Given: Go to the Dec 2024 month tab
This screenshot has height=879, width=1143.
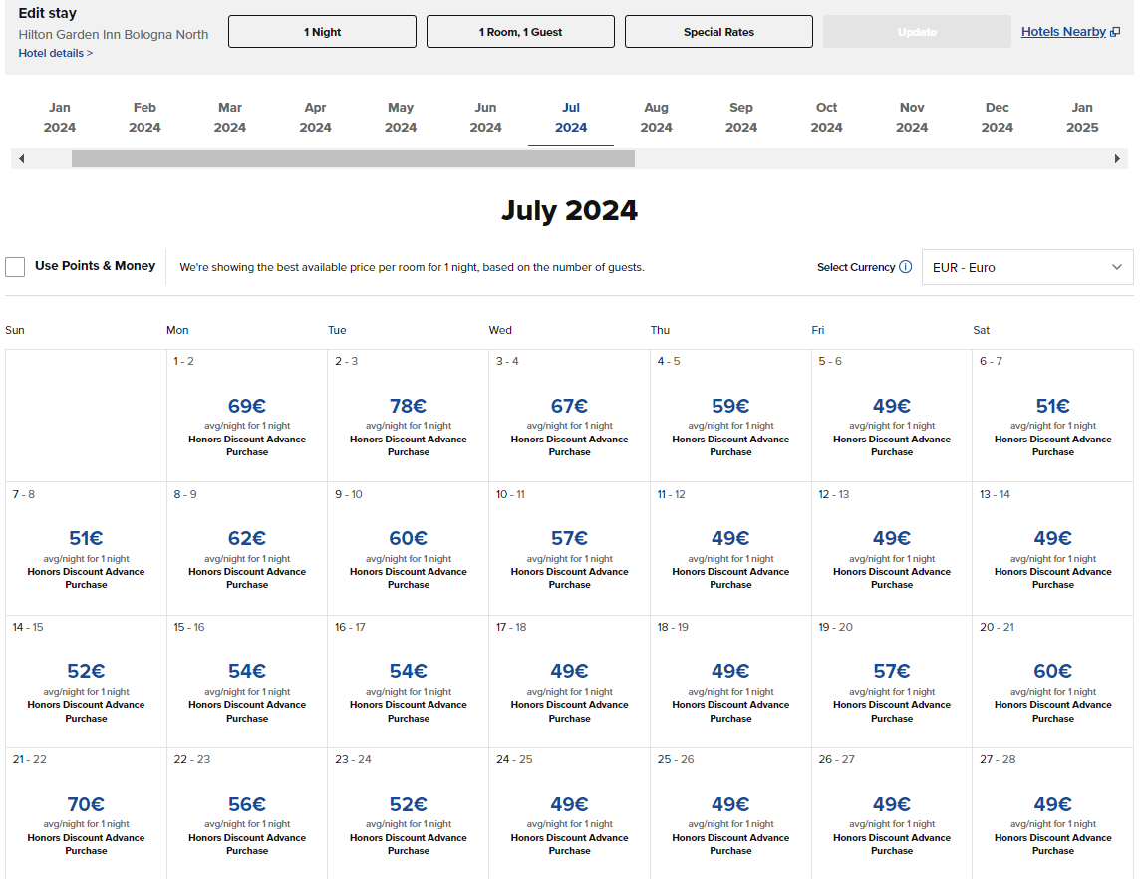Looking at the screenshot, I should 997,118.
